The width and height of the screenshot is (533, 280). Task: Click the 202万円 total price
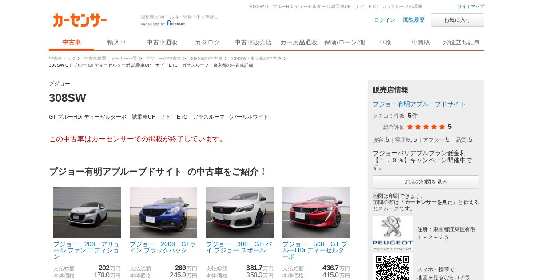pyautogui.click(x=109, y=268)
